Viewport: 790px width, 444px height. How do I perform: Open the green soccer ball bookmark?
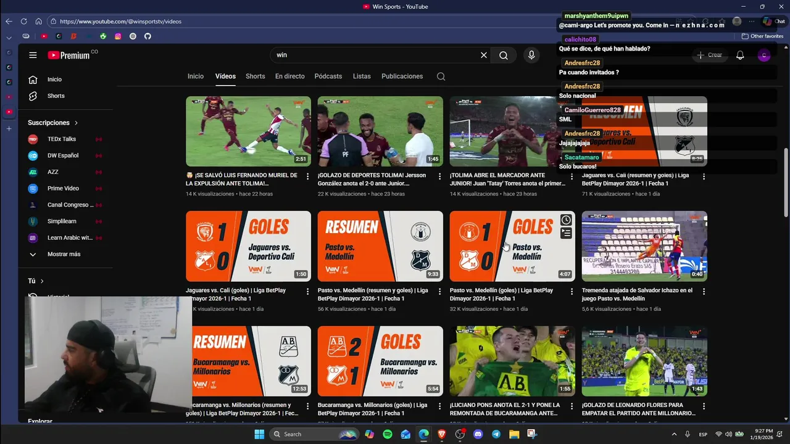pyautogui.click(x=103, y=36)
